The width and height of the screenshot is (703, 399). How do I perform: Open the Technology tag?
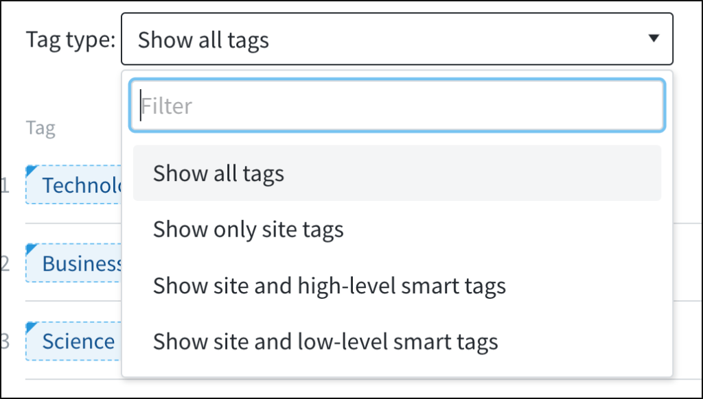tap(79, 185)
